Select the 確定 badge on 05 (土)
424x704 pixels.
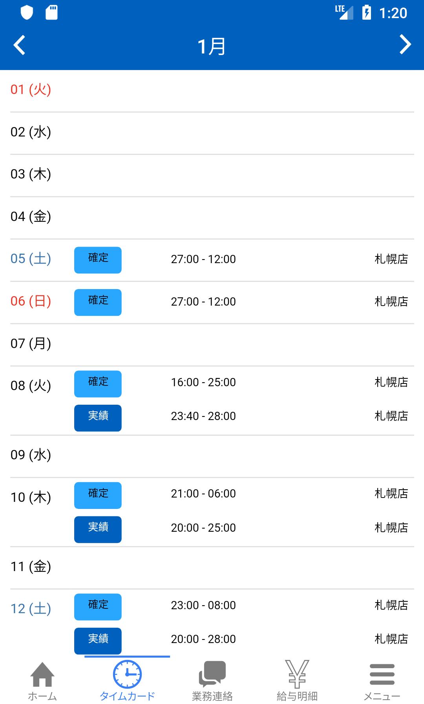(x=98, y=260)
